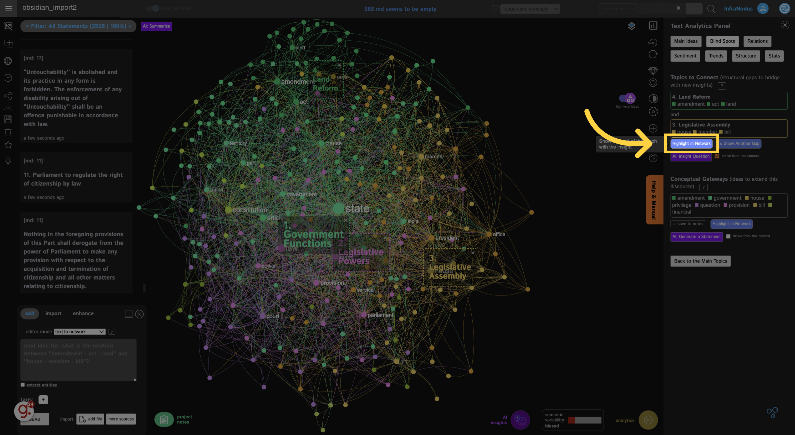Image resolution: width=795 pixels, height=435 pixels.
Task: Open the editor mode text to network dropdown
Action: point(80,332)
